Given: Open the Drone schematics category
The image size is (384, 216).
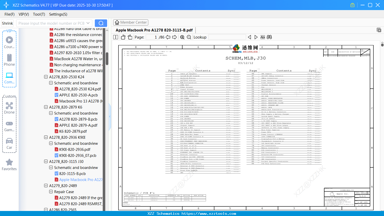Looking at the screenshot, I should [x=9, y=108].
